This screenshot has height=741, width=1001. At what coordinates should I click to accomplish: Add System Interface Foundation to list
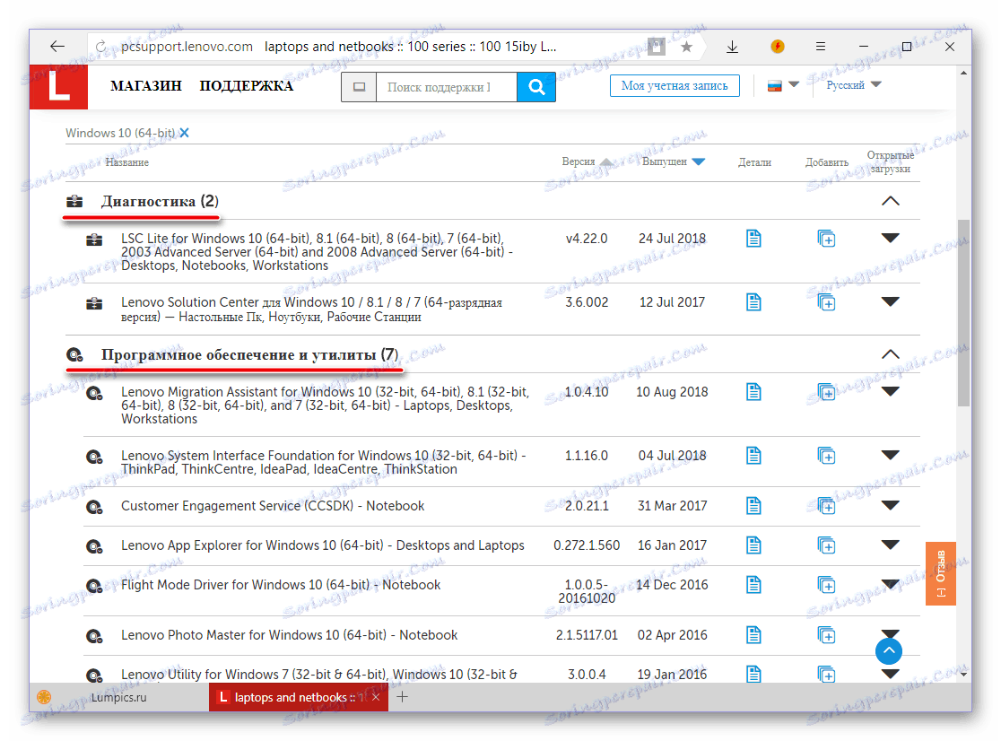(826, 456)
